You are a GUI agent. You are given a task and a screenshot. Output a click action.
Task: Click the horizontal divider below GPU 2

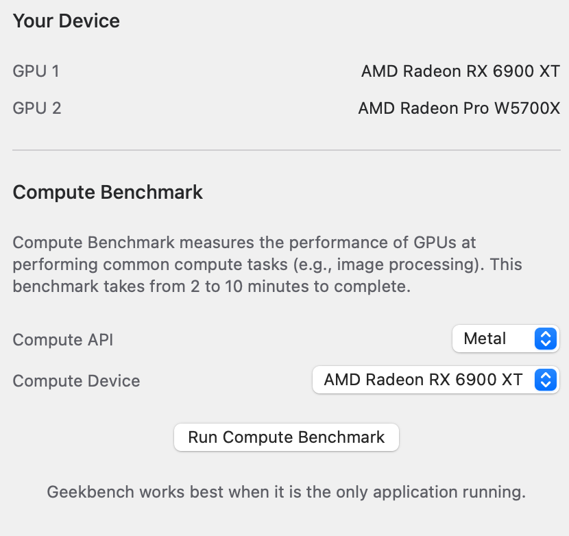tap(286, 150)
